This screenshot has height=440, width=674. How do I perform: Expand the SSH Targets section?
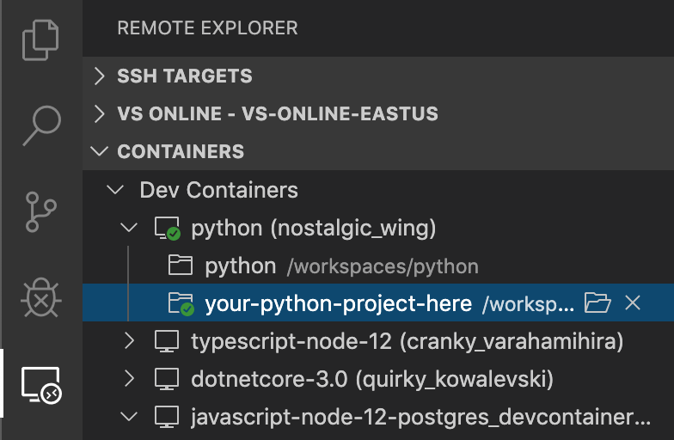(101, 76)
